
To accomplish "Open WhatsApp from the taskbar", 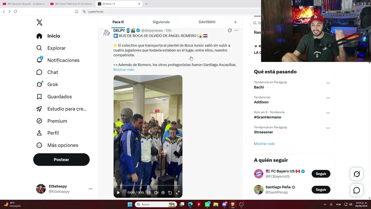I will click(x=207, y=204).
